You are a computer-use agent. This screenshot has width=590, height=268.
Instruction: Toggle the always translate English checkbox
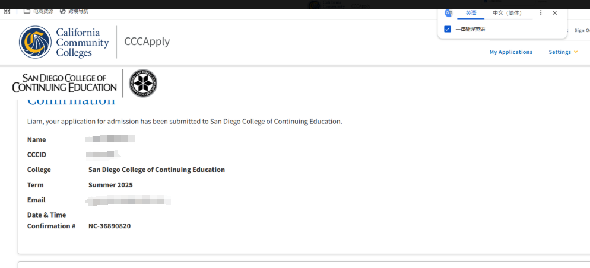click(448, 29)
